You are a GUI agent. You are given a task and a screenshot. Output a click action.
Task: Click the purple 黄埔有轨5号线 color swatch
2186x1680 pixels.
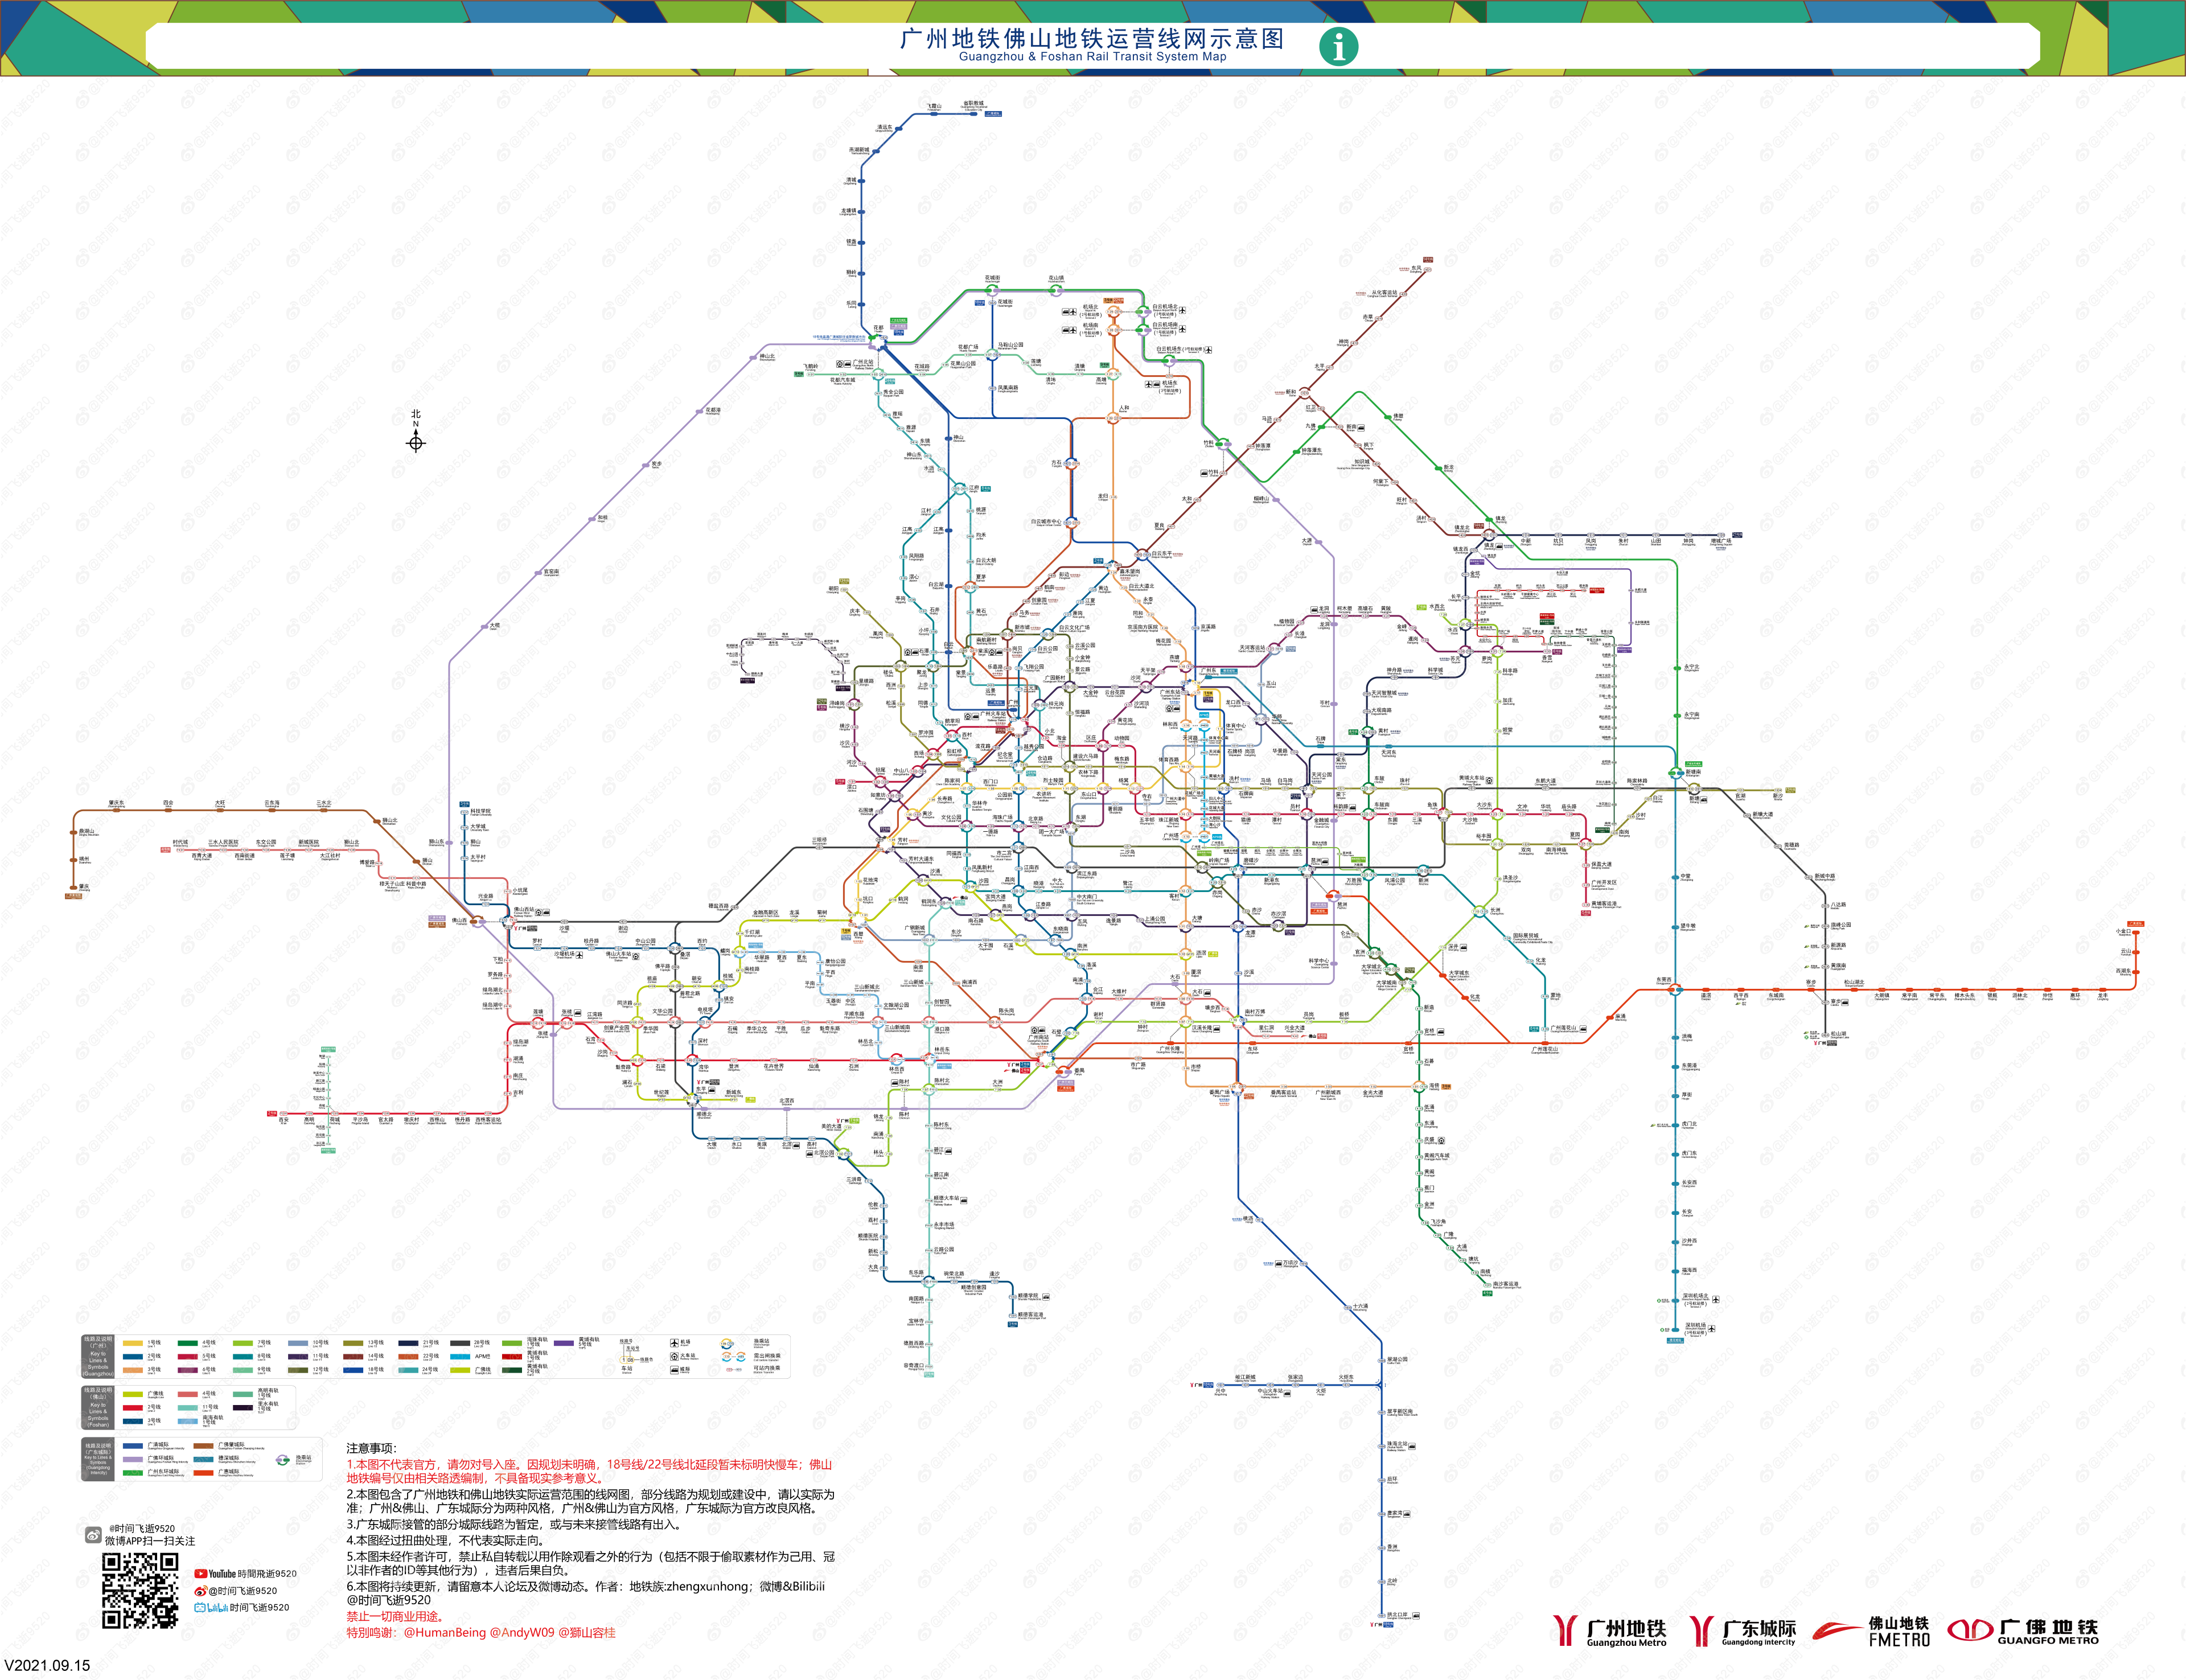564,1343
